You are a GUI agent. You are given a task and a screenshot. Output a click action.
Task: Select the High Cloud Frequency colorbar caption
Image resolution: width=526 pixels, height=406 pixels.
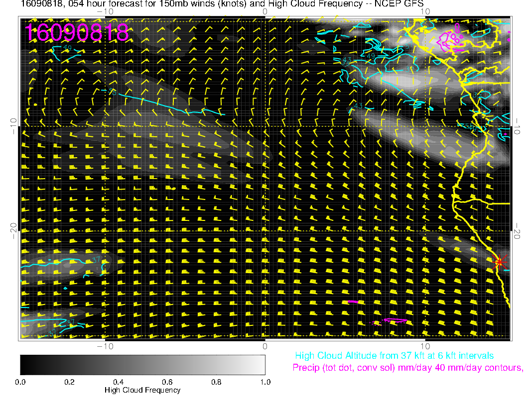142,390
